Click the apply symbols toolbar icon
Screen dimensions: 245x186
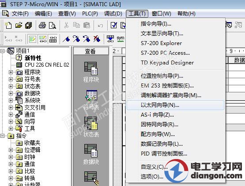[x=110, y=39]
